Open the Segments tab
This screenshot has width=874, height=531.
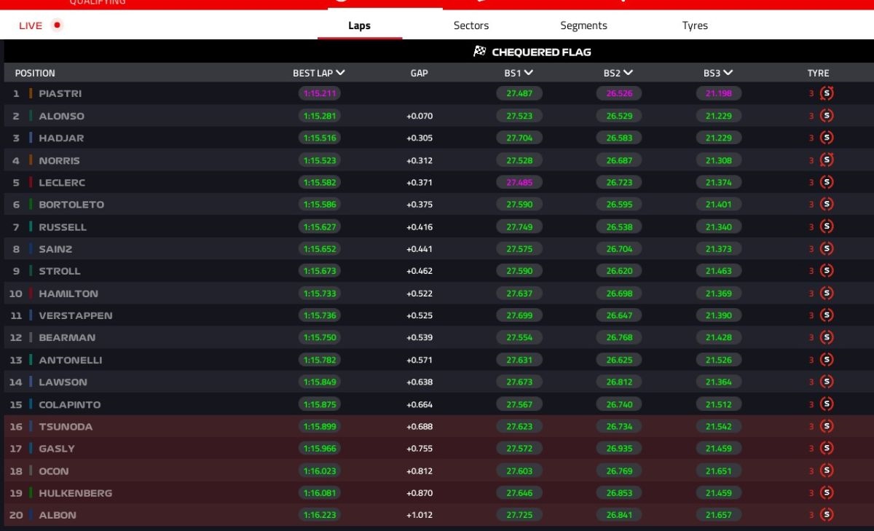coord(583,25)
